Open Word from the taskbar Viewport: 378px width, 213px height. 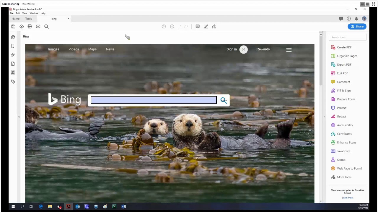[124, 206]
